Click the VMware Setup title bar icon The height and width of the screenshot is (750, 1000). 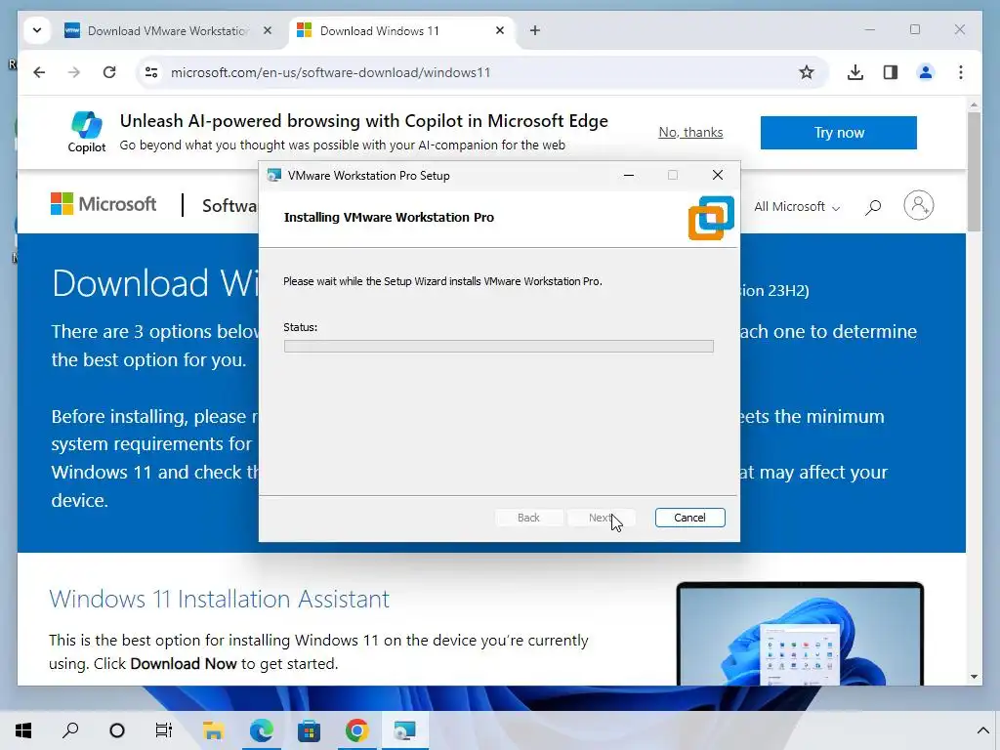[274, 176]
